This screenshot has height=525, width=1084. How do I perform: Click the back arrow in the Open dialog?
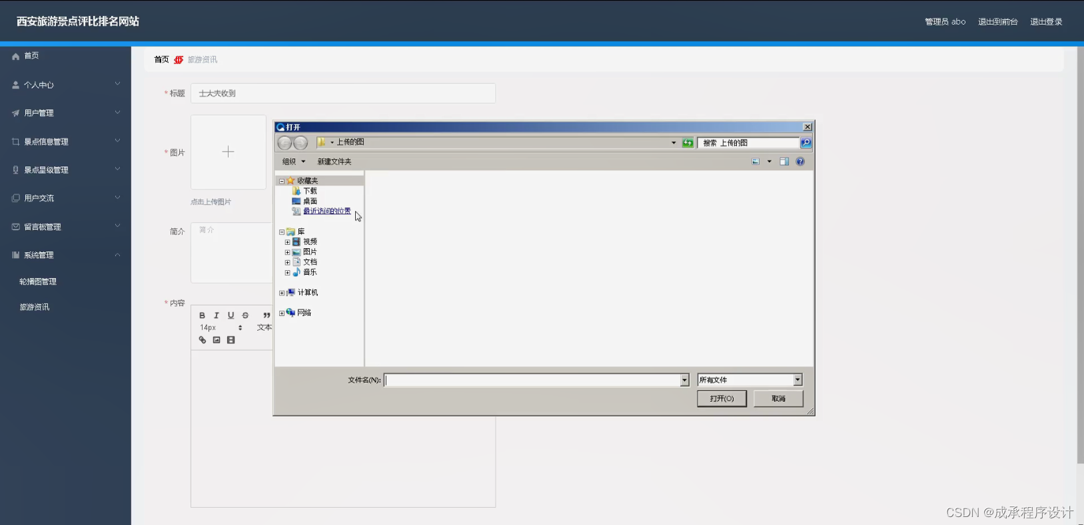[x=284, y=142]
